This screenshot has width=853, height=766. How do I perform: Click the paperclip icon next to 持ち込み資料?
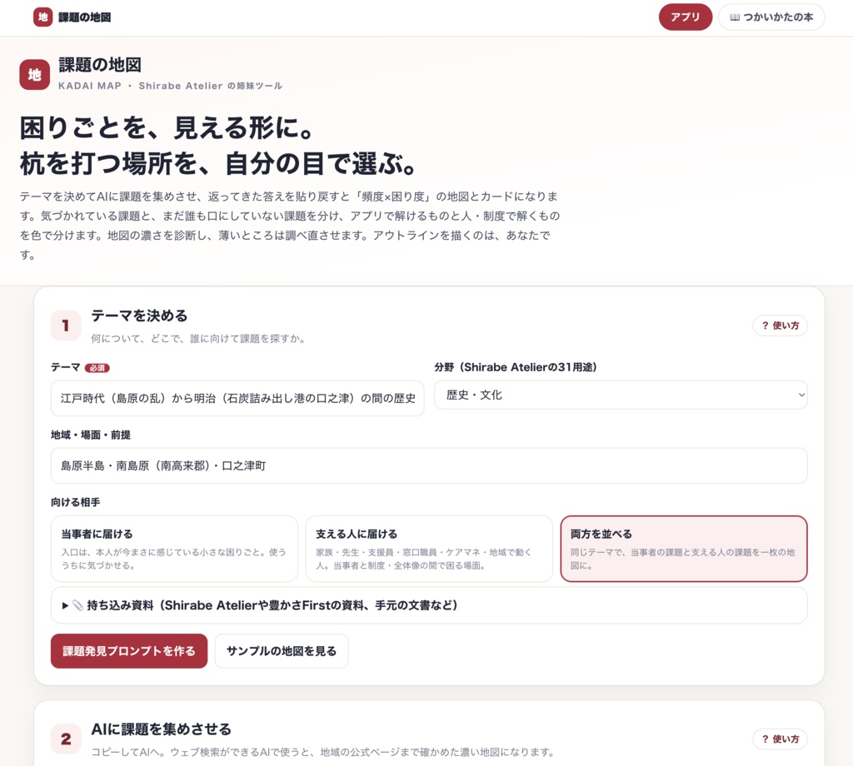tap(77, 605)
